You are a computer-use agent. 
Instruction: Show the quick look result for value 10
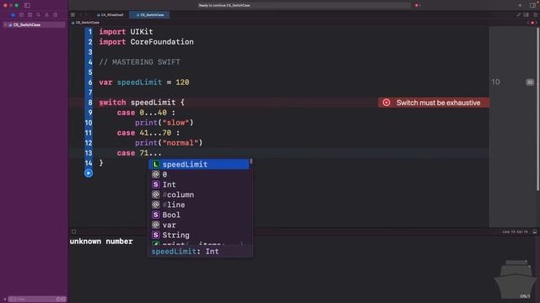530,82
